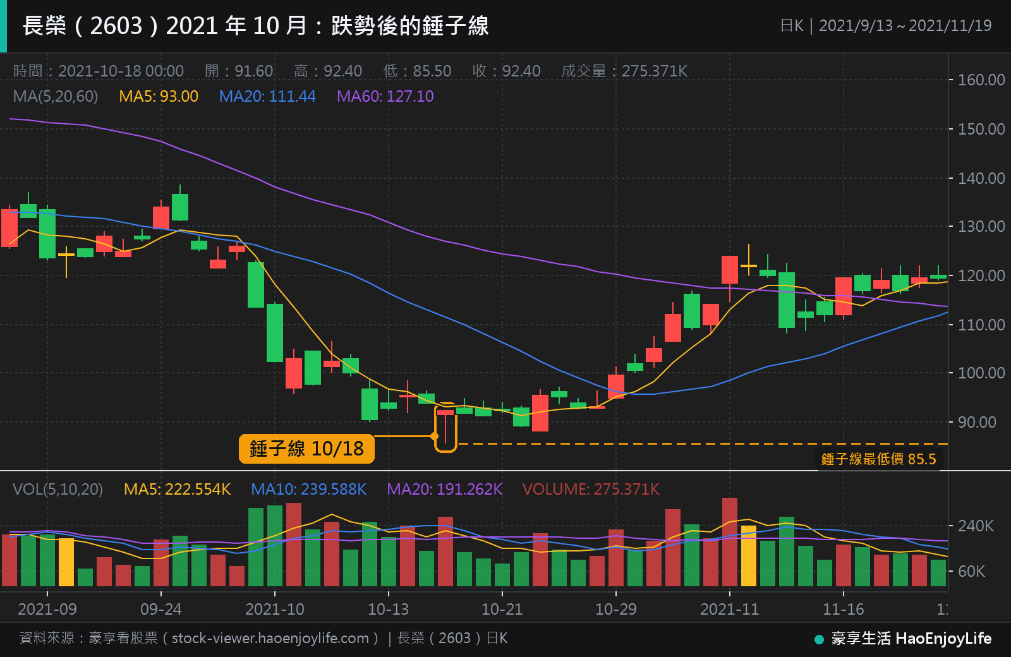Image resolution: width=1011 pixels, height=657 pixels.
Task: Click the low price value 低：85.50
Action: pos(417,71)
